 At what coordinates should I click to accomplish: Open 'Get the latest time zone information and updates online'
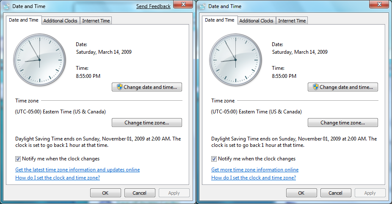coord(77,169)
